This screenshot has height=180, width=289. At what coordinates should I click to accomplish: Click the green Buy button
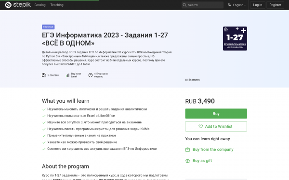pyautogui.click(x=216, y=113)
